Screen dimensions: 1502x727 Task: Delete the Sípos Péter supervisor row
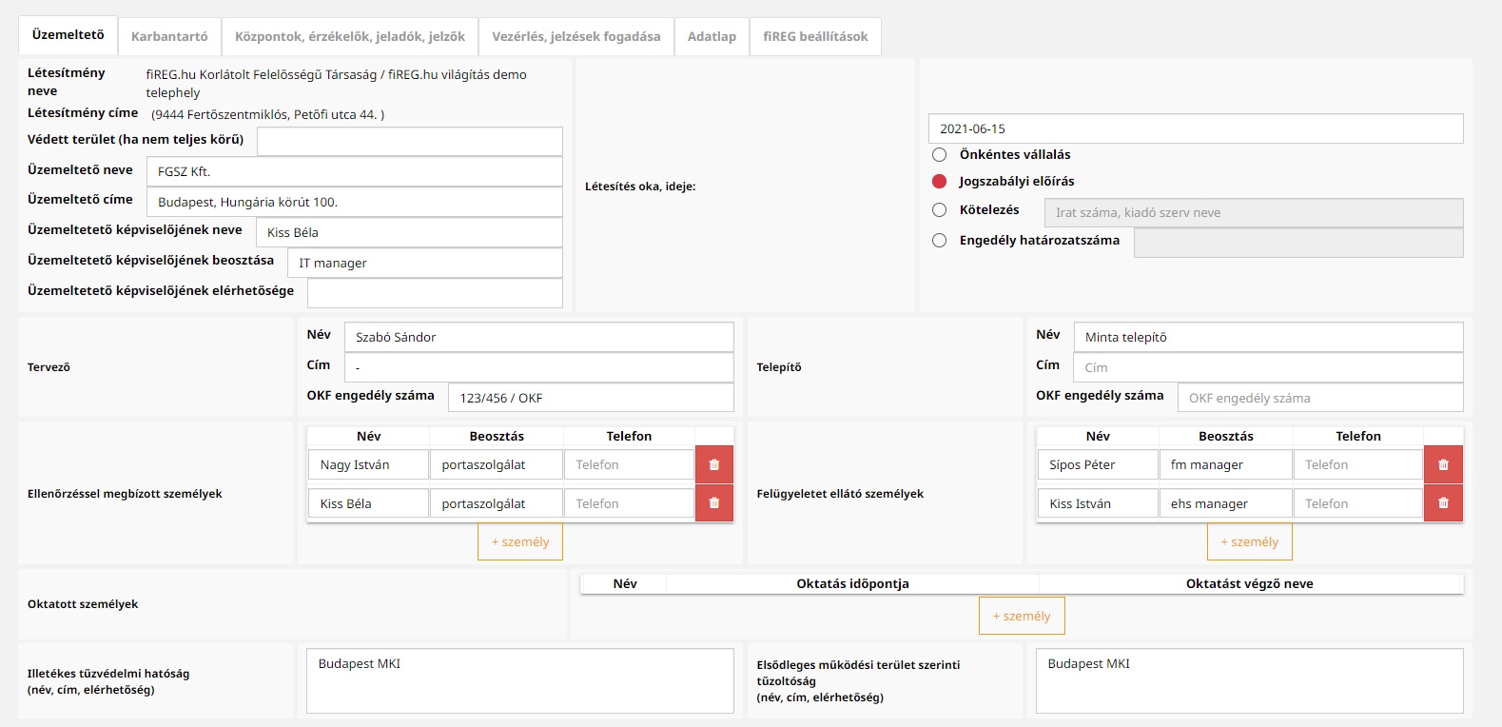pos(1443,464)
